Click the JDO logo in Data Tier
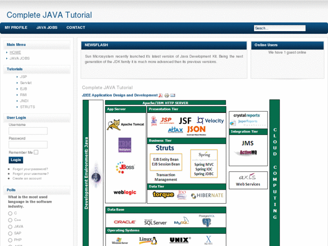 [182, 195]
